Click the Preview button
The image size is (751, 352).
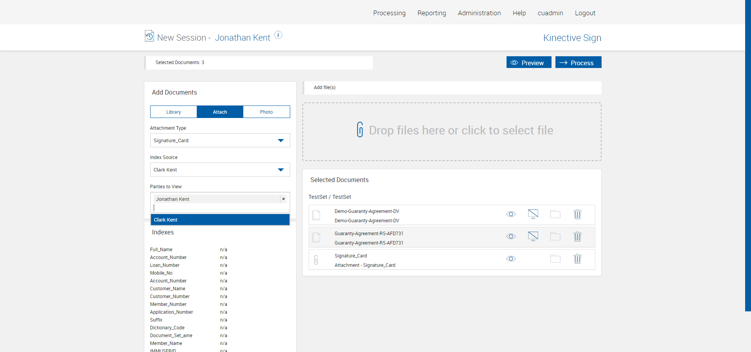click(528, 63)
